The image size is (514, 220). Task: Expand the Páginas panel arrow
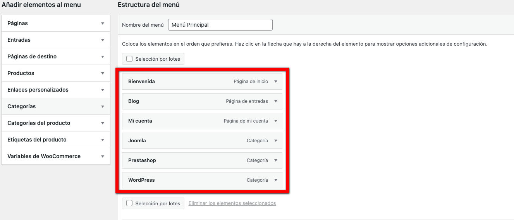click(103, 24)
